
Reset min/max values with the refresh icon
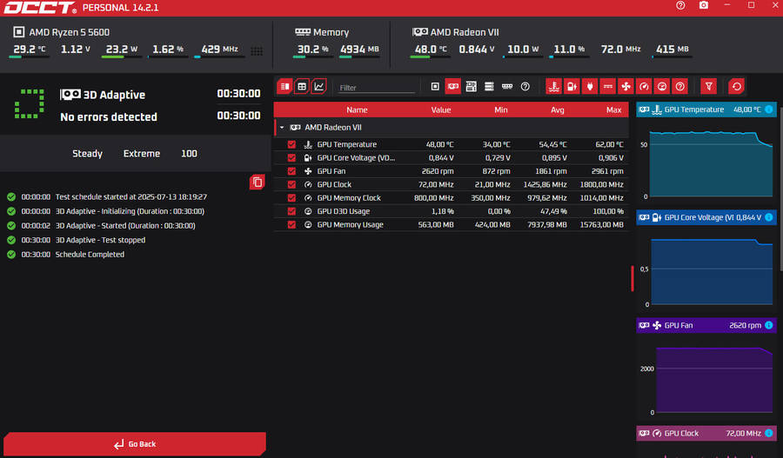(736, 87)
